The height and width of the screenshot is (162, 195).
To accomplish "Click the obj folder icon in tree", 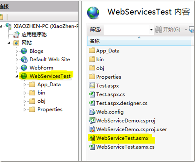I will click(32, 101).
